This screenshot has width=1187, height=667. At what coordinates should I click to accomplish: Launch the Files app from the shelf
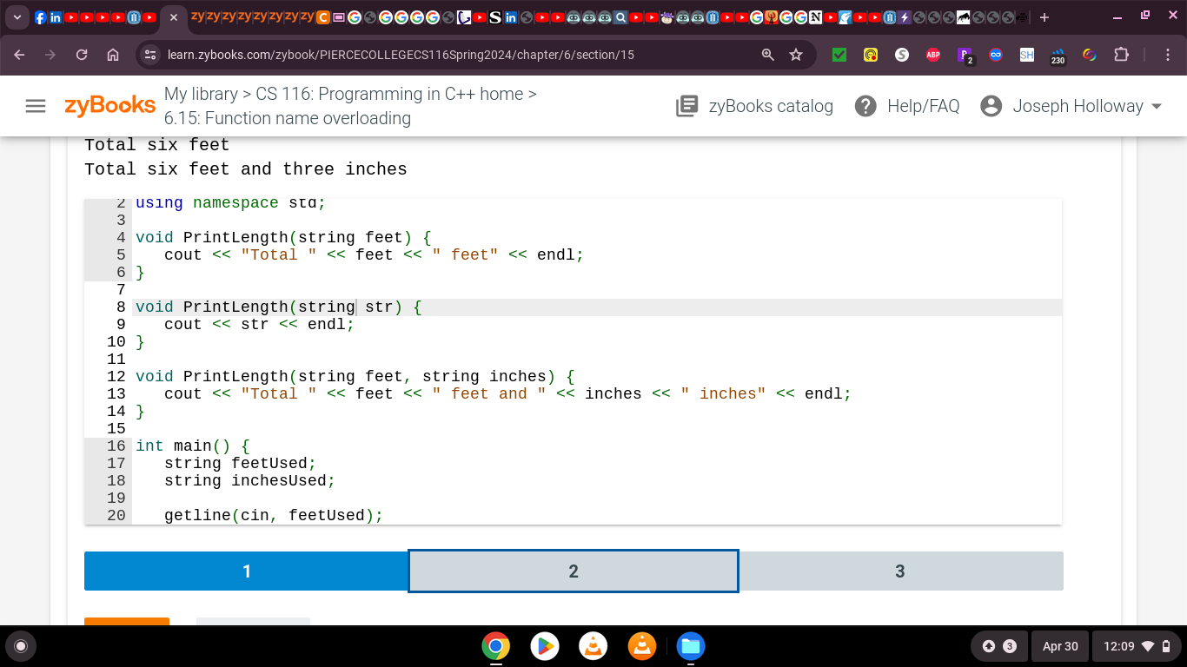(690, 646)
